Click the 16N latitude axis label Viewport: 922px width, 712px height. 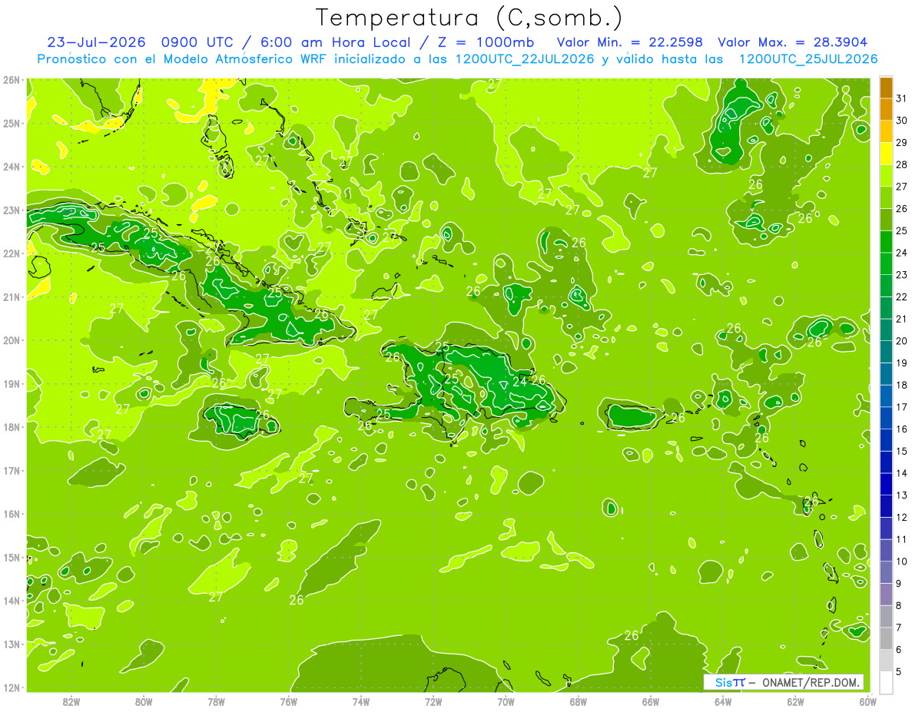[11, 514]
